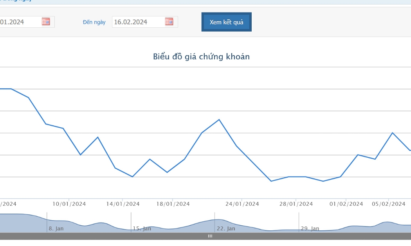Open calendar picker for the start date
The width and height of the screenshot is (411, 246).
click(46, 21)
